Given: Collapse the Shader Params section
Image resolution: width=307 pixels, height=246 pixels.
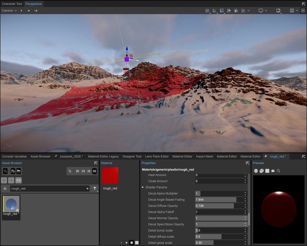Looking at the screenshot, I should coord(142,187).
